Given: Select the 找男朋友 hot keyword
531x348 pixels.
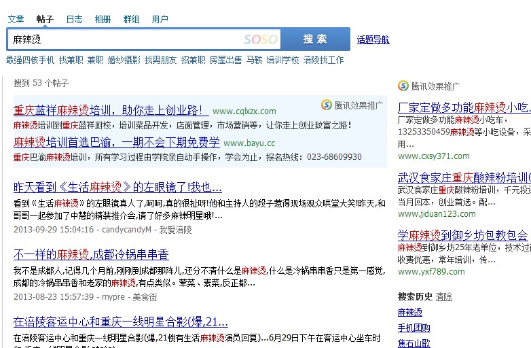Looking at the screenshot, I should coord(160,60).
